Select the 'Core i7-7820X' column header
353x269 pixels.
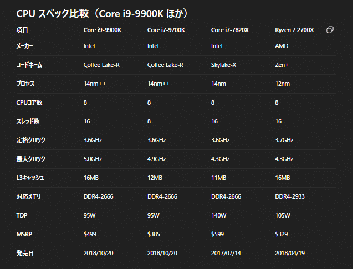[x=230, y=30]
